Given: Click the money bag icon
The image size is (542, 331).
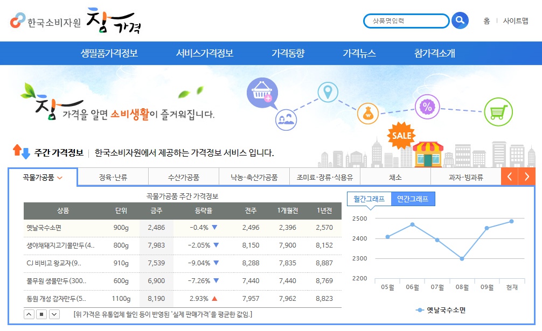Looking at the screenshot, I should [x=367, y=114].
